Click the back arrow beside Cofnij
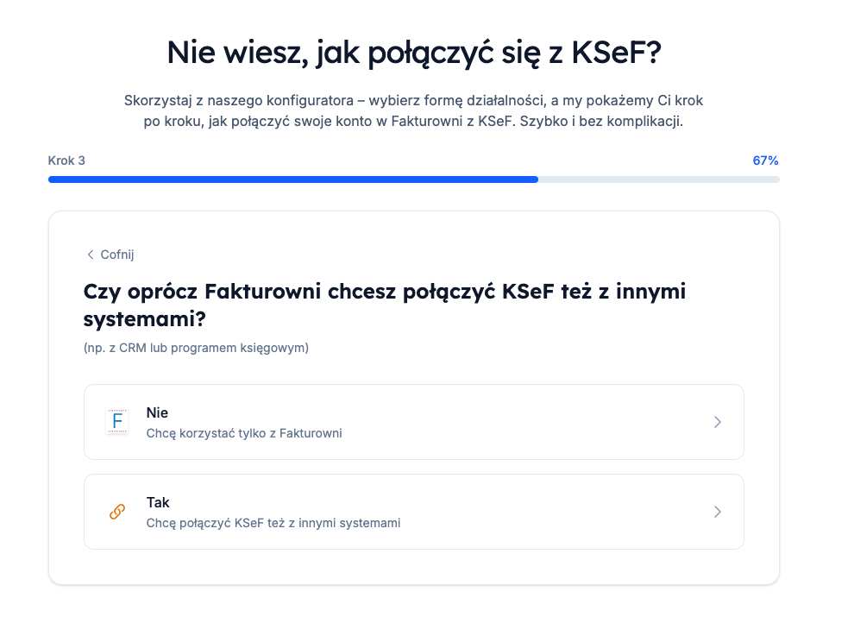Screen dimensions: 854x623 [x=90, y=255]
